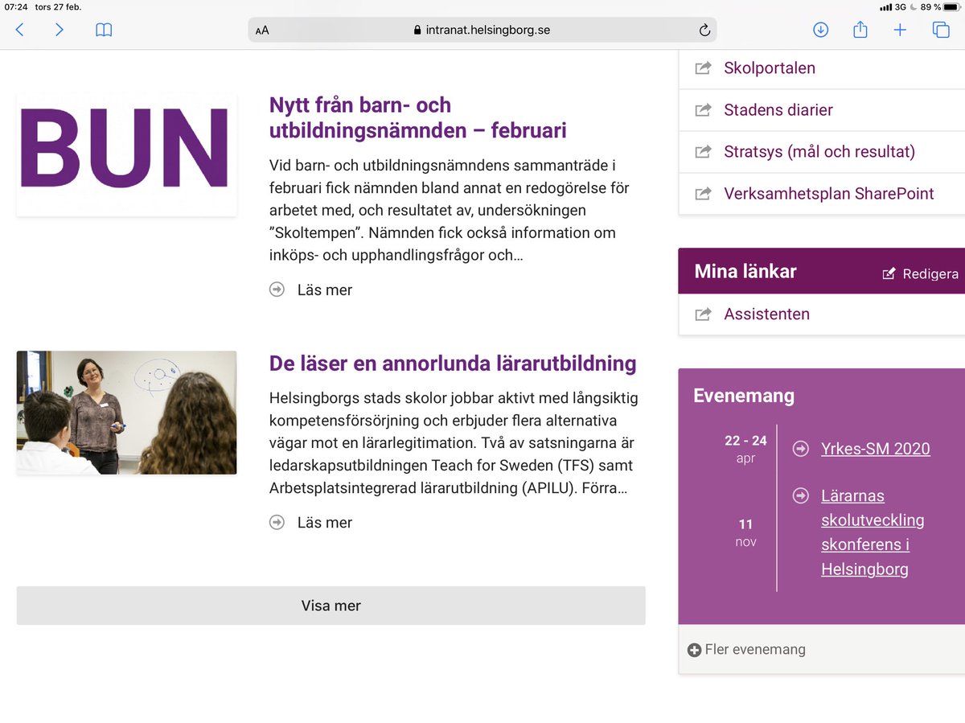
Task: Click the 11 nov date
Action: [745, 533]
